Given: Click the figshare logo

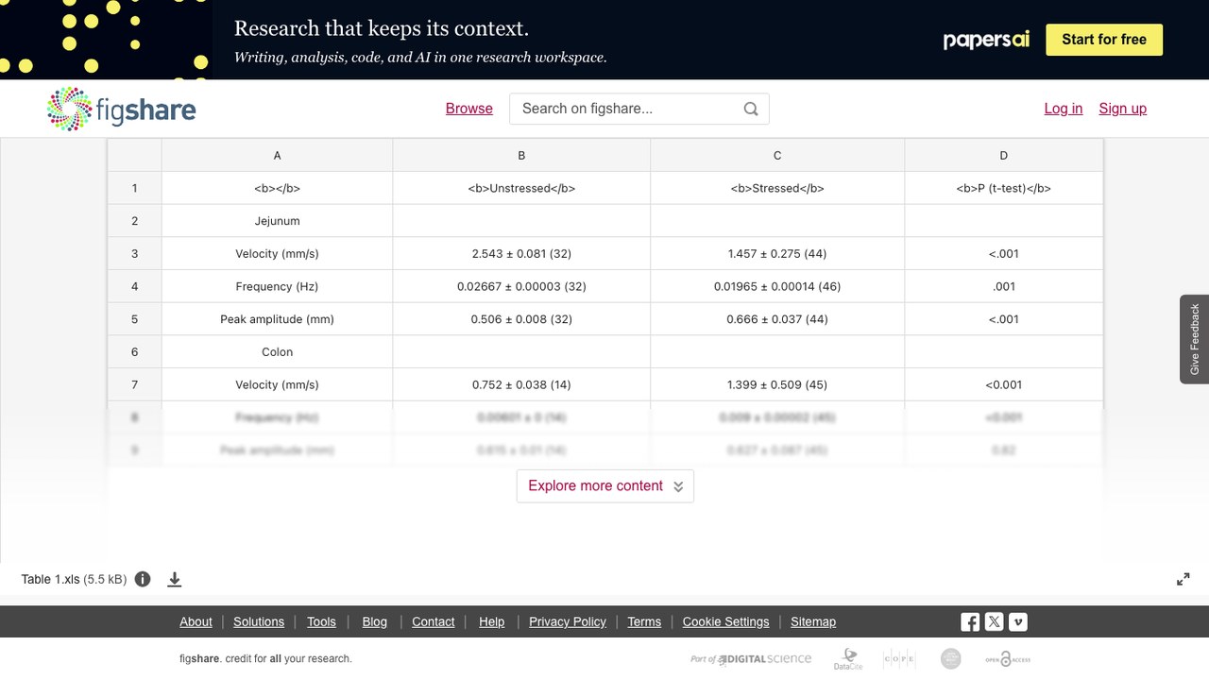Looking at the screenshot, I should pos(121,109).
